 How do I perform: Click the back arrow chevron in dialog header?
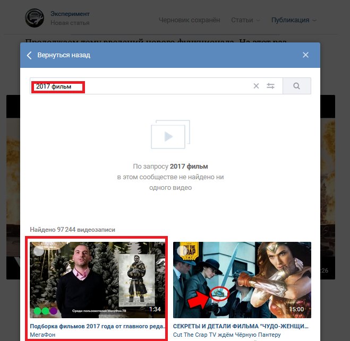(x=29, y=55)
